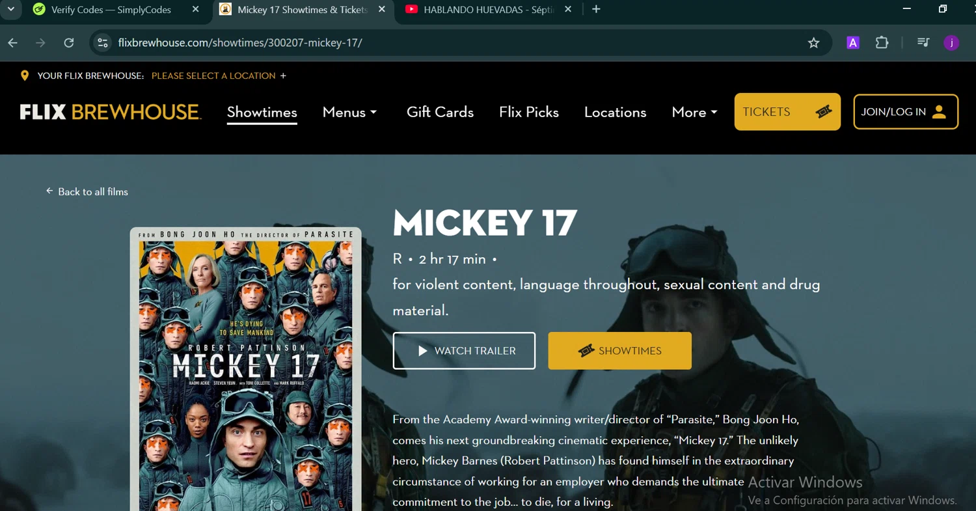
Task: Open a new browser tab
Action: [596, 10]
